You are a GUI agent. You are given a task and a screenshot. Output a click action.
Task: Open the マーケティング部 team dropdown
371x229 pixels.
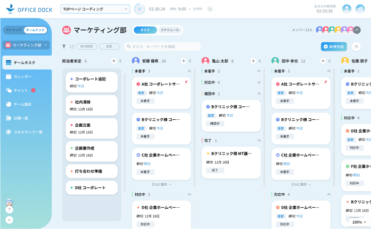[x=26, y=45]
